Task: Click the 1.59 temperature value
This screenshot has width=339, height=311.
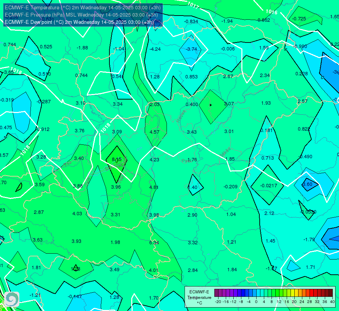Action: point(264,48)
